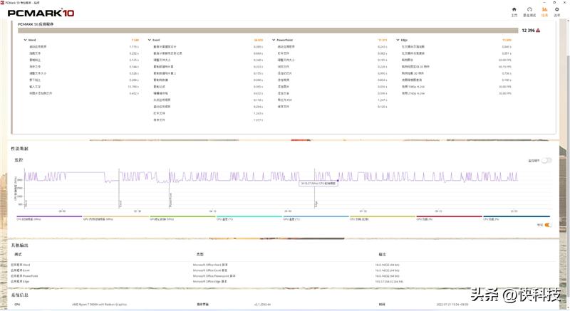Click the '系统信息' section heading

click(x=20, y=295)
